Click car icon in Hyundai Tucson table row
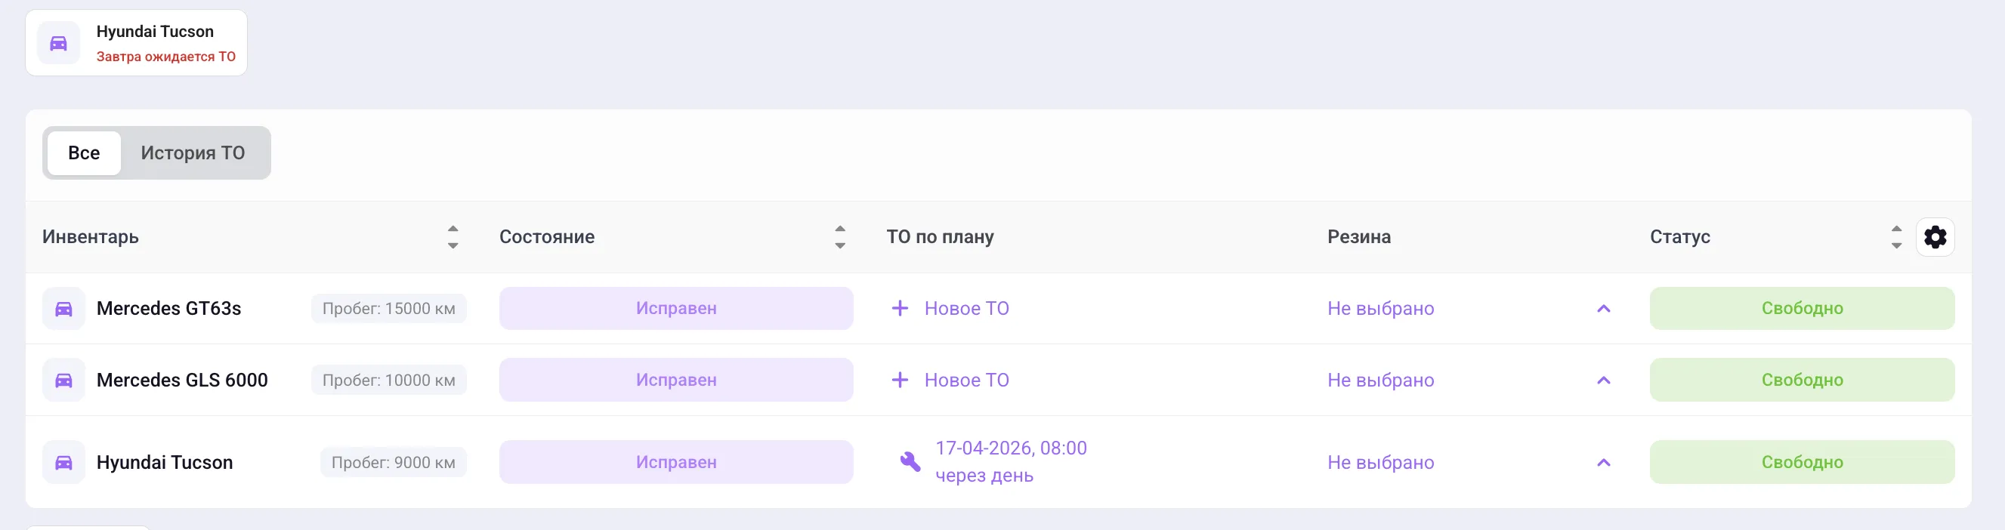Viewport: 2005px width, 530px height. [x=63, y=462]
